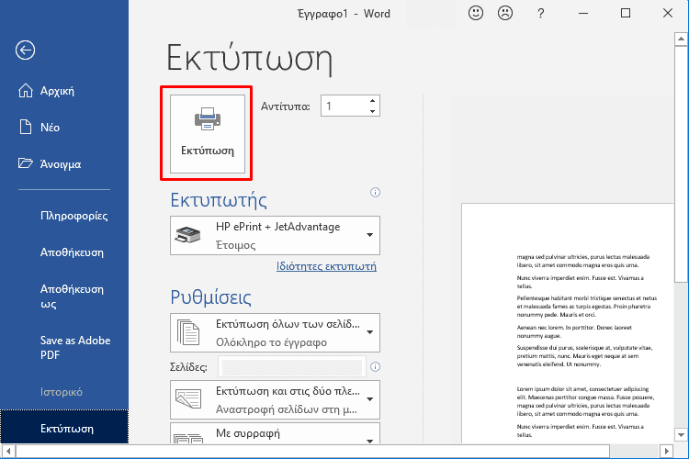The height and width of the screenshot is (459, 689).
Task: Open the HP ePrint + JetAdvantage dropdown
Action: click(275, 235)
